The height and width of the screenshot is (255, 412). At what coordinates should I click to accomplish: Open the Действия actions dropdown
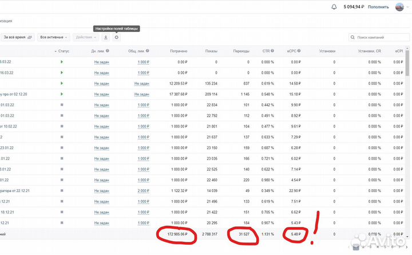point(86,37)
